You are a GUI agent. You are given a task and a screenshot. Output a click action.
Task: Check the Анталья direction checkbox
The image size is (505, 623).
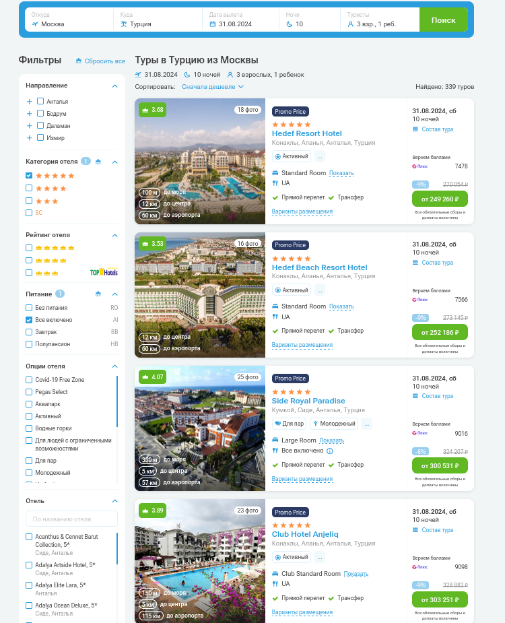pyautogui.click(x=40, y=101)
